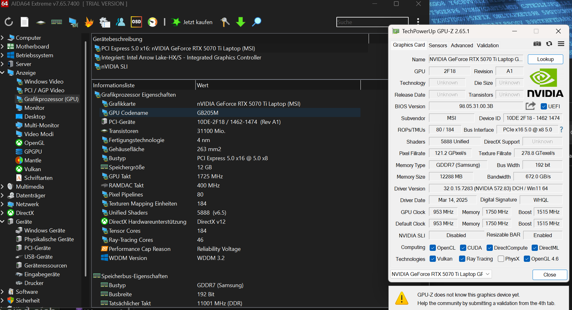The width and height of the screenshot is (572, 310).
Task: Collapse the Anzeige tree node
Action: click(3, 73)
